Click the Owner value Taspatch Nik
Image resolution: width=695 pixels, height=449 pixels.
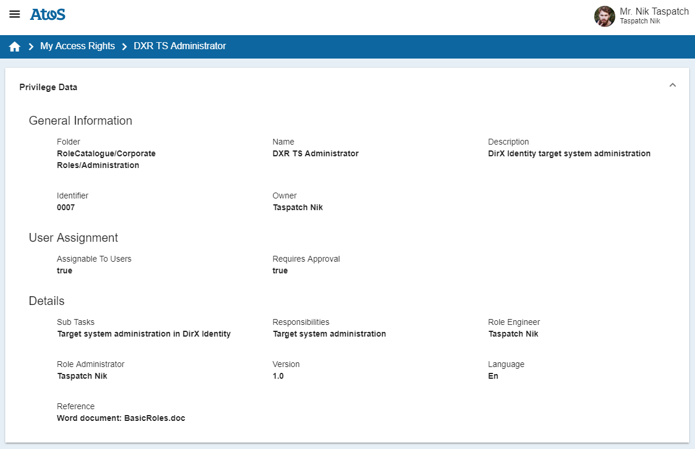coord(298,208)
